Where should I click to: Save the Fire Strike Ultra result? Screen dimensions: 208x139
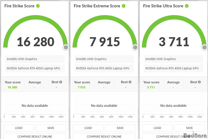pos(189,128)
